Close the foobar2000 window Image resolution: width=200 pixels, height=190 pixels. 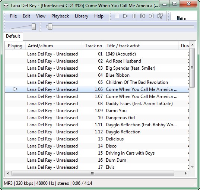click(x=188, y=4)
